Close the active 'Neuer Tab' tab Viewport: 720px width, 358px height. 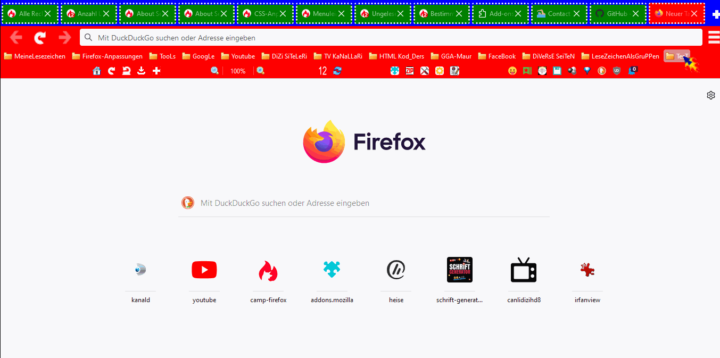tap(694, 14)
